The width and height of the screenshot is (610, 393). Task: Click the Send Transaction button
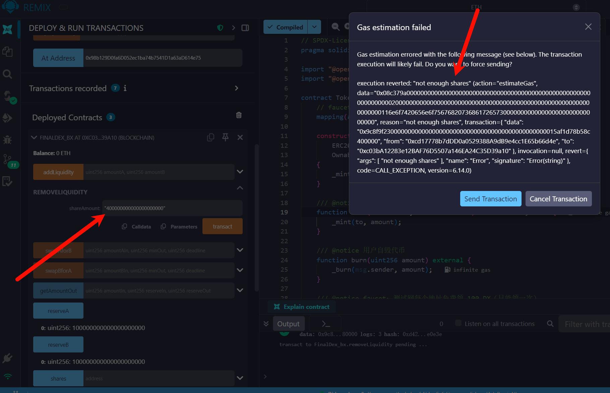point(490,199)
